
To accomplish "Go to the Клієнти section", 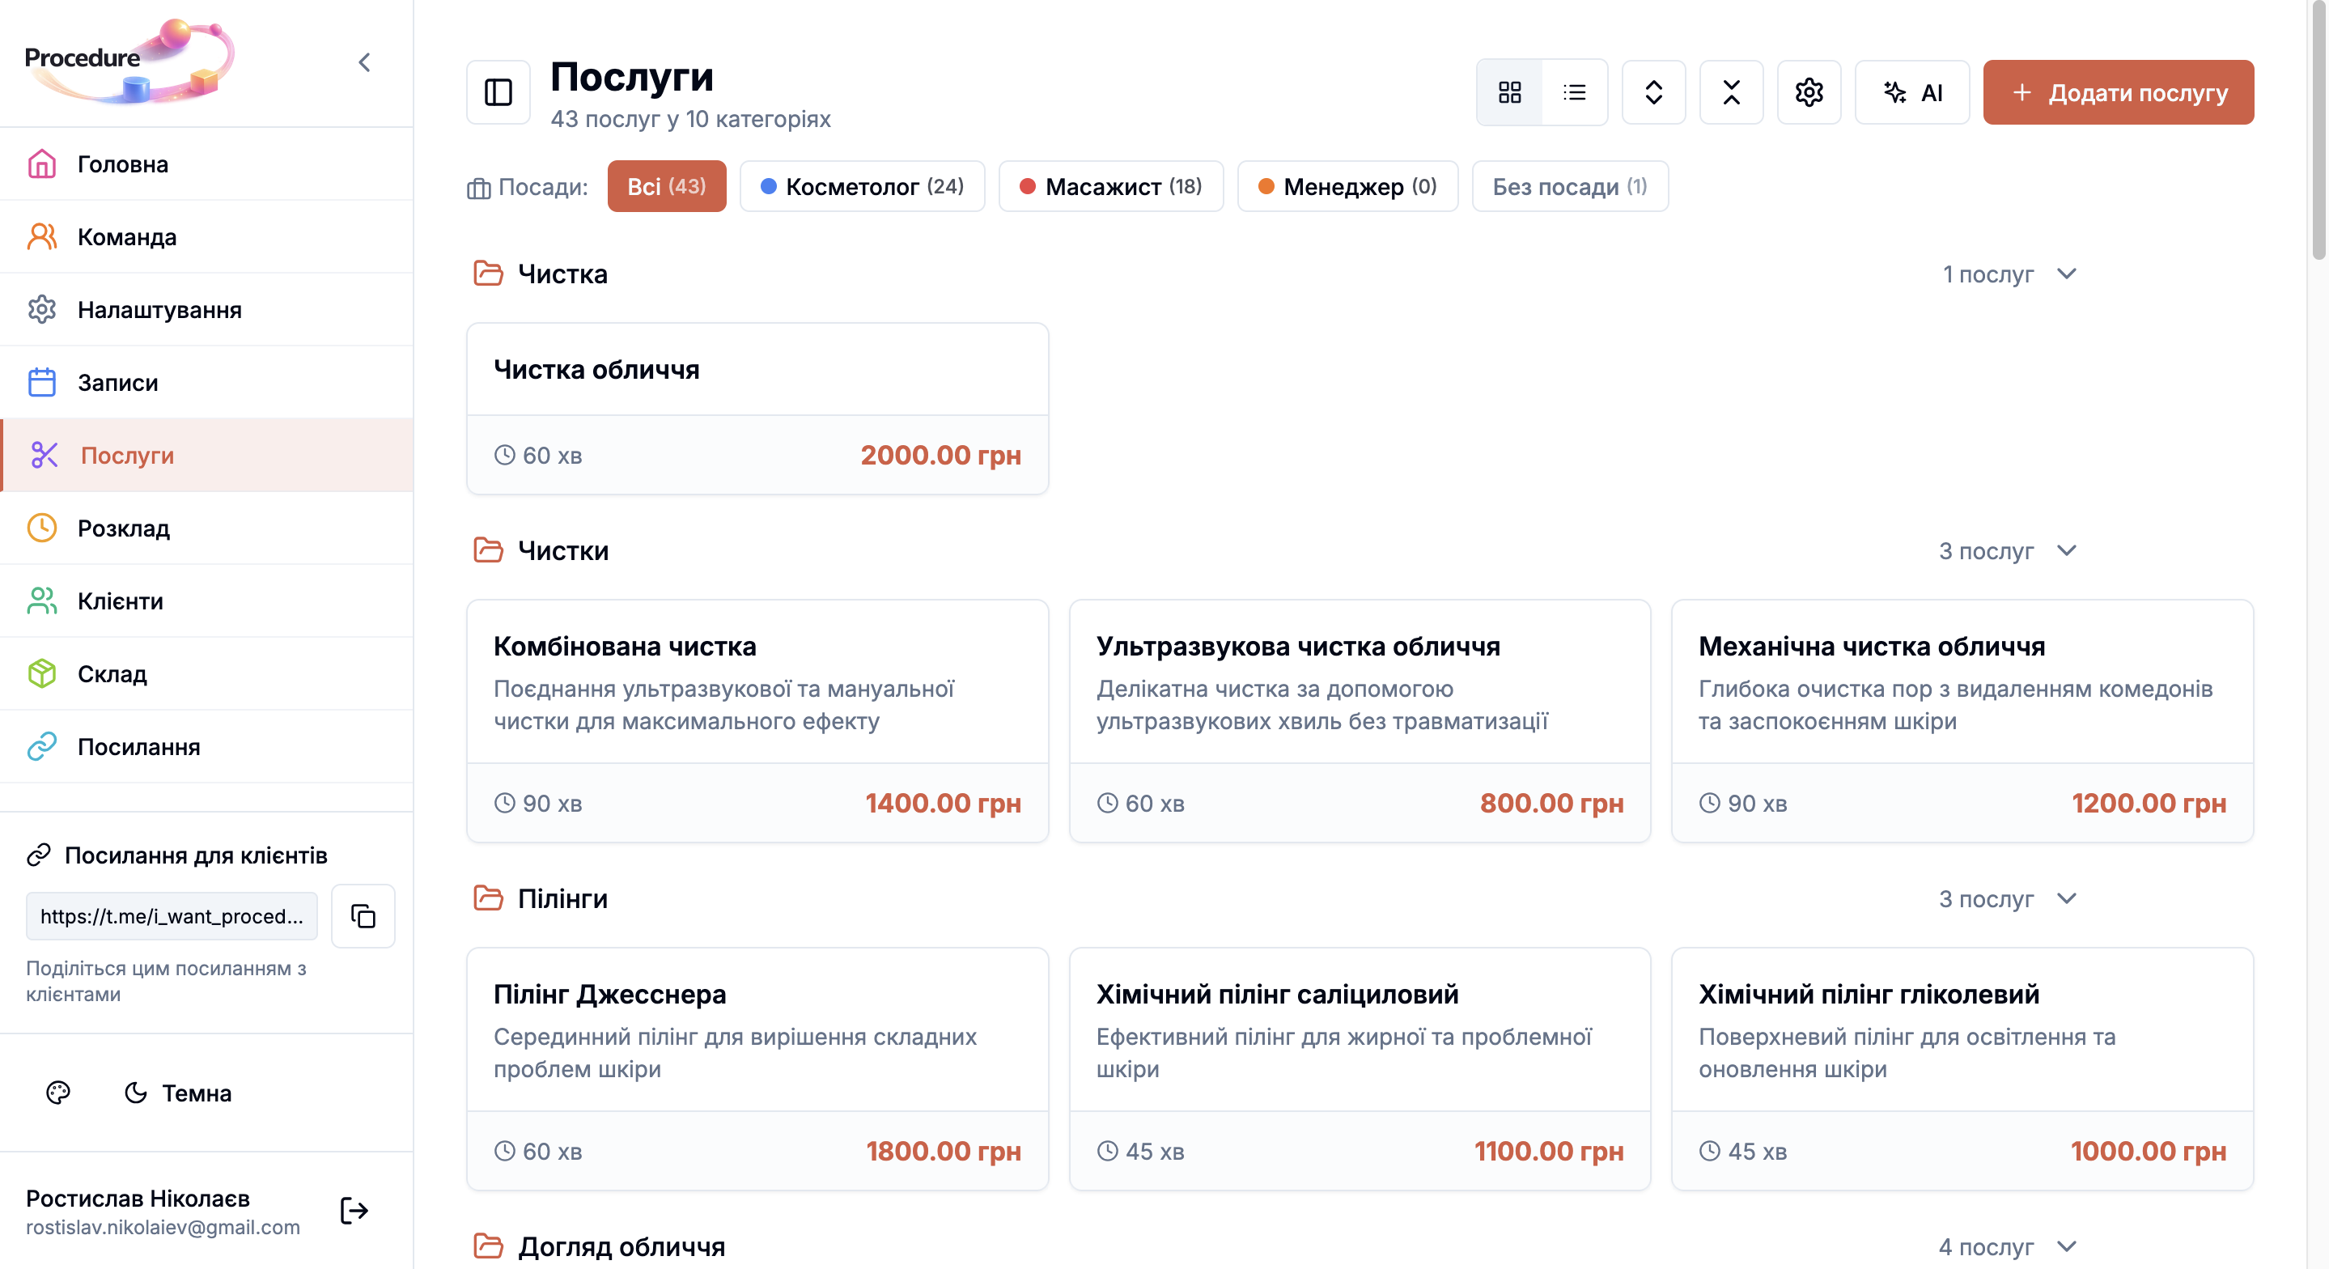I will pyautogui.click(x=121, y=601).
